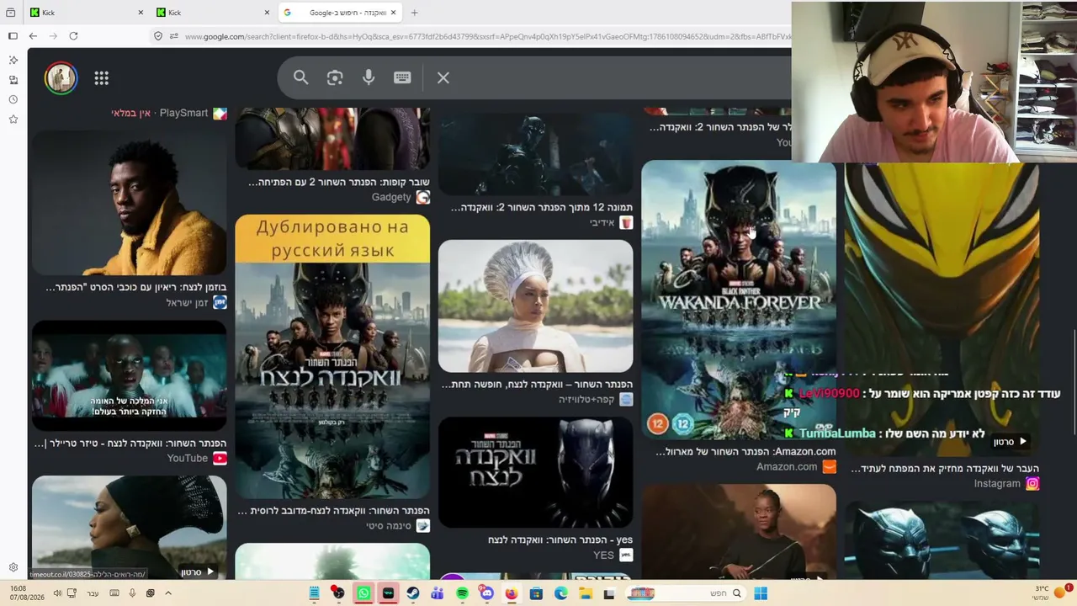Start voice search with the microphone

[x=369, y=78]
